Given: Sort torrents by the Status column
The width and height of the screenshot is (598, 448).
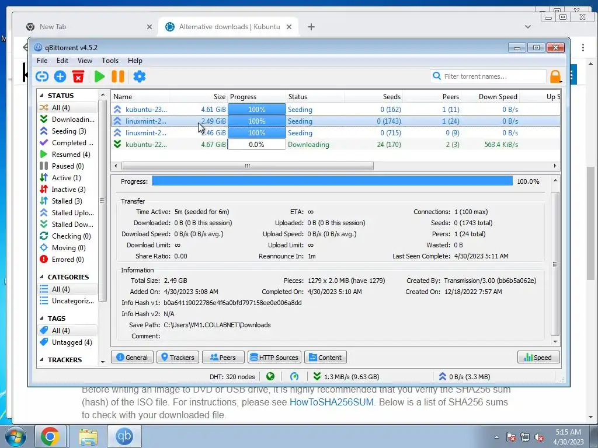Looking at the screenshot, I should pos(315,97).
